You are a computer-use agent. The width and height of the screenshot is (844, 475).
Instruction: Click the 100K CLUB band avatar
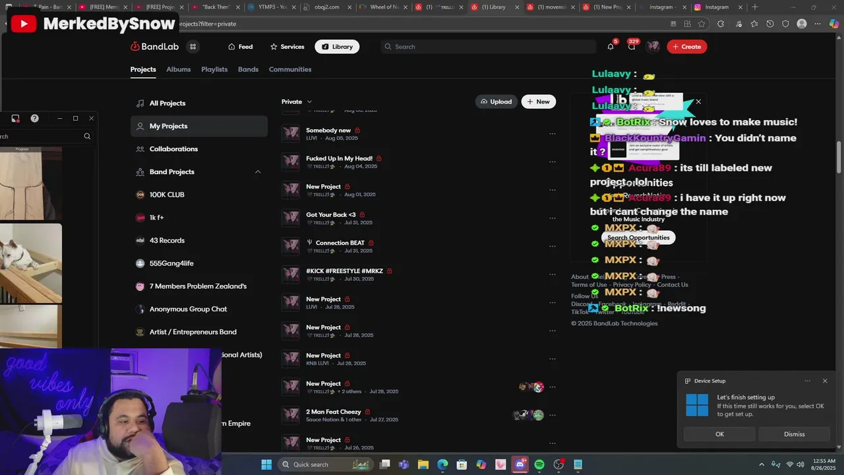tap(140, 195)
